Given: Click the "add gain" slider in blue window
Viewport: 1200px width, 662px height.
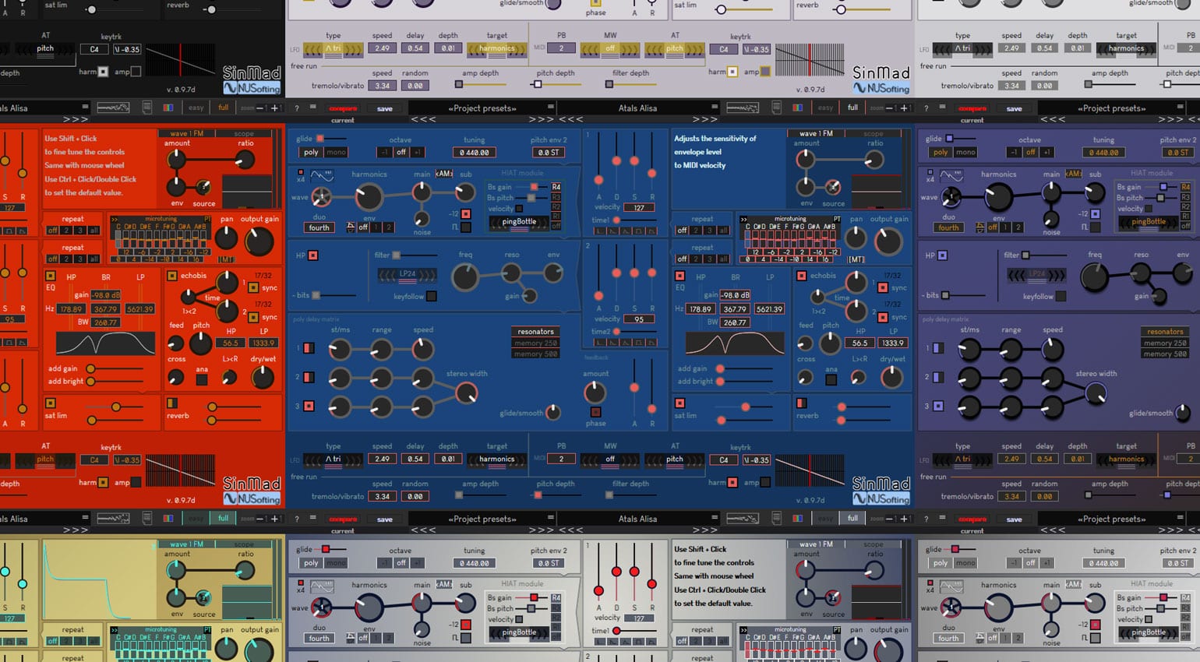Looking at the screenshot, I should click(746, 368).
